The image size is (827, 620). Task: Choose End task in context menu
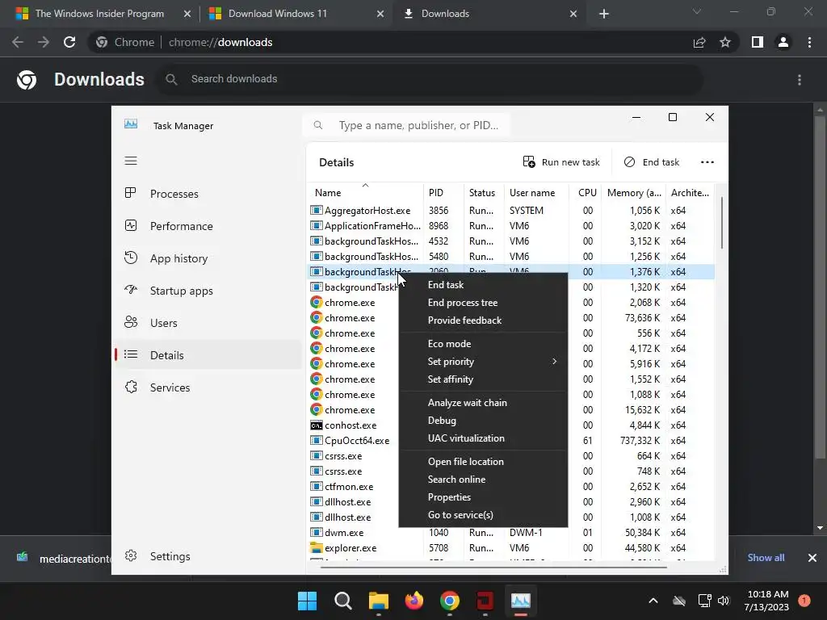point(446,285)
